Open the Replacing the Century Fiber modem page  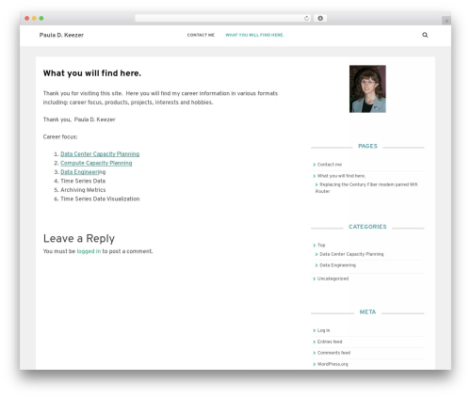[366, 188]
